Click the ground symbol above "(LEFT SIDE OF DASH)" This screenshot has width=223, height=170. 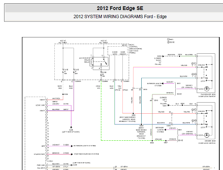[x=71, y=127]
